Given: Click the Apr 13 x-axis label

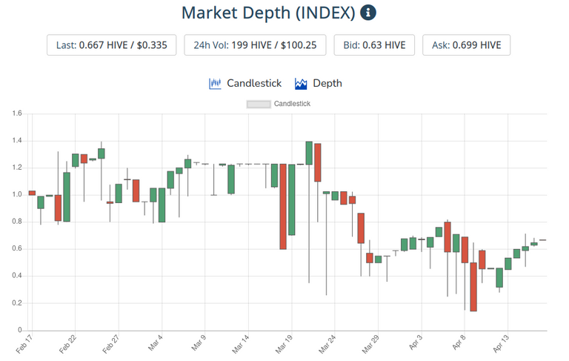Looking at the screenshot, I should coord(501,344).
